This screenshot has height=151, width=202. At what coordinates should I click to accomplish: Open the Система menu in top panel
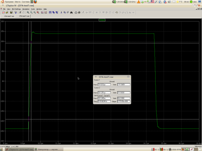[x=26, y=2]
